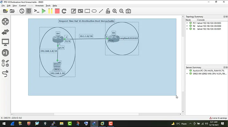Open the Tools menu
Viewport: 228px width, 127px height.
click(x=48, y=5)
